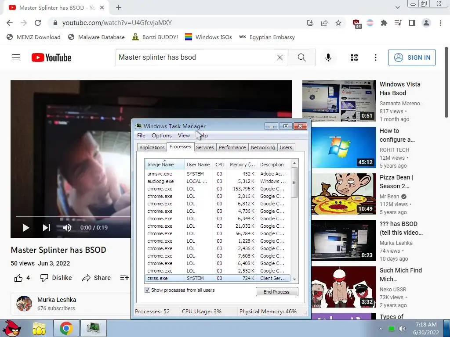Open Task Manager File menu
450x337 pixels.
pos(141,136)
